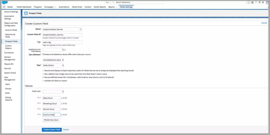The image size is (270, 135).
Task: Open the user avatar profile menu
Action: tap(267, 2)
